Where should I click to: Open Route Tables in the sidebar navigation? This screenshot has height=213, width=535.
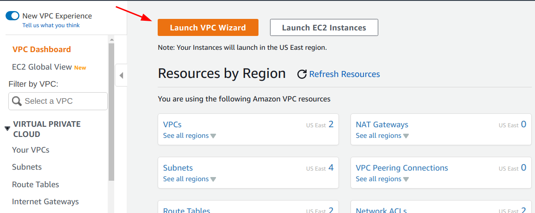[x=36, y=184]
